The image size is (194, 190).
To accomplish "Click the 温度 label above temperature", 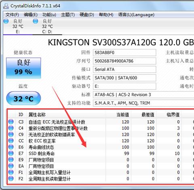I will pos(23,86).
